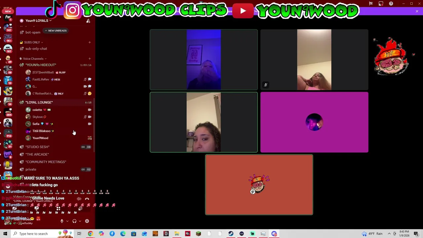Screen dimensions: 423x238
Task: Open the Discord help question mark icon
Action: coord(391,4)
